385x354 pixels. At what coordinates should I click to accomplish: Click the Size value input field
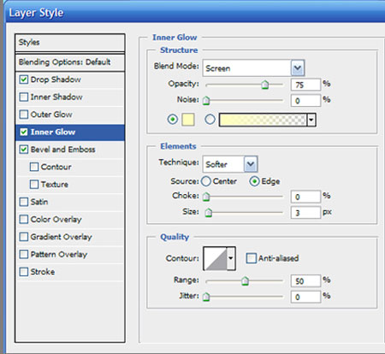coord(305,213)
